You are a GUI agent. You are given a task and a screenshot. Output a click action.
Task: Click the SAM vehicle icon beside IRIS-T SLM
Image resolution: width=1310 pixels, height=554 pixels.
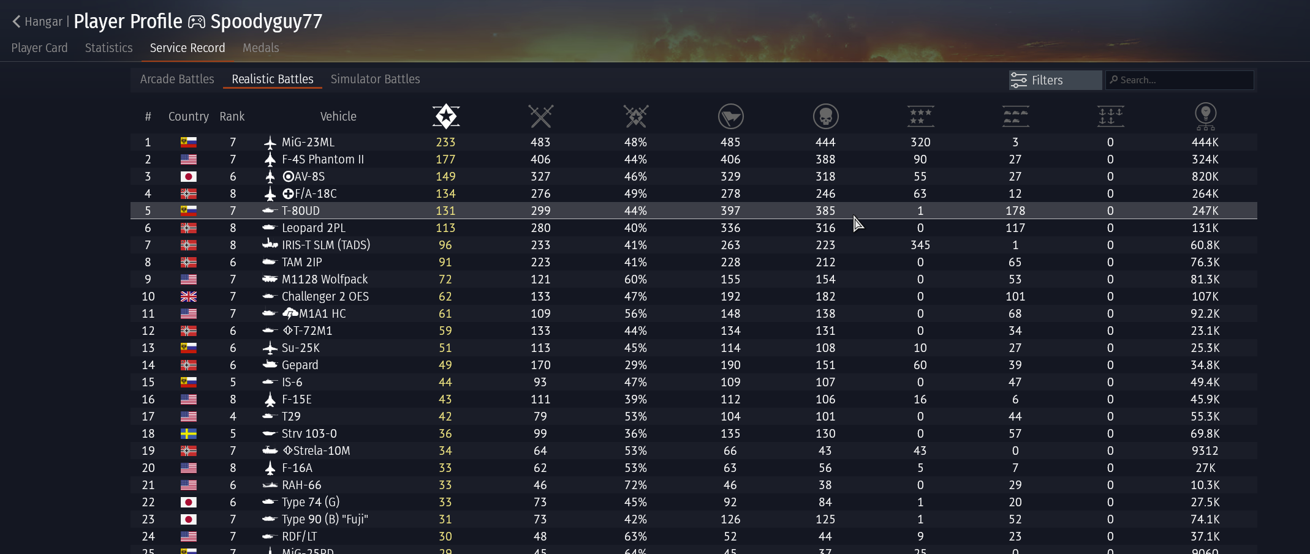click(270, 244)
